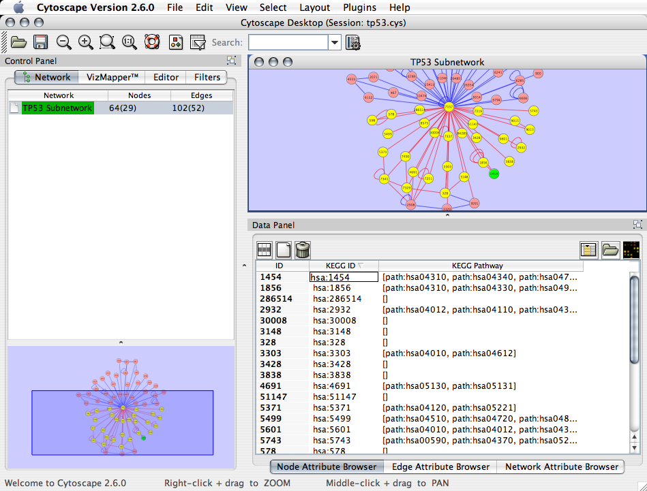Float the Control Panel window
Viewport: 647px width, 491px height.
pyautogui.click(x=231, y=61)
